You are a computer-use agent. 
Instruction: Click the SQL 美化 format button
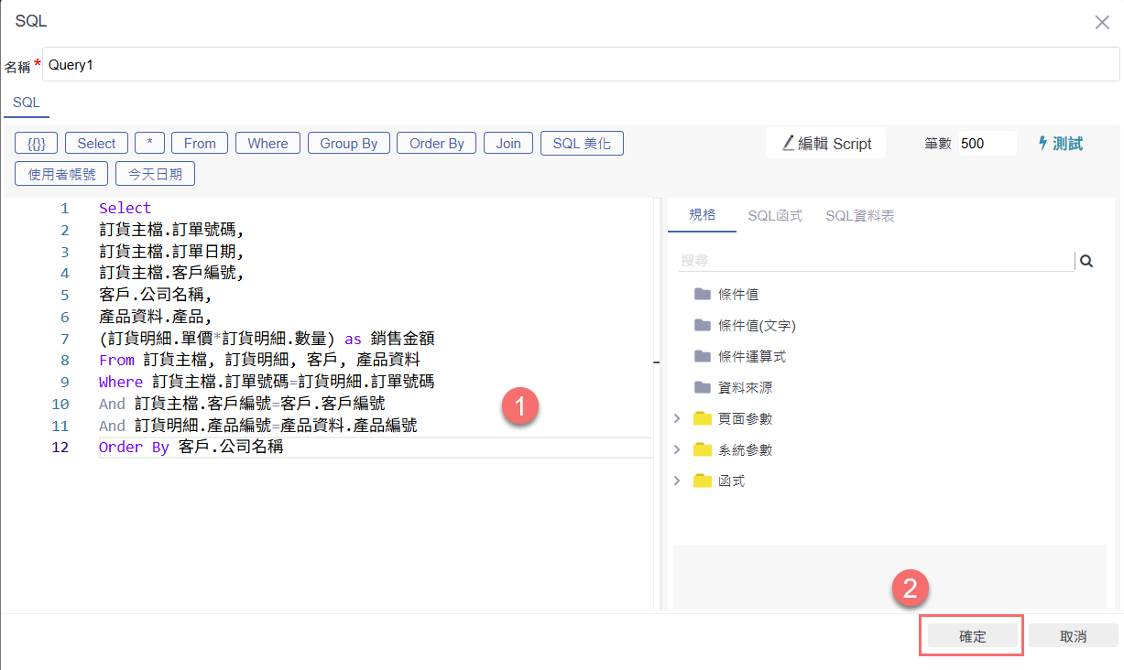[x=582, y=144]
